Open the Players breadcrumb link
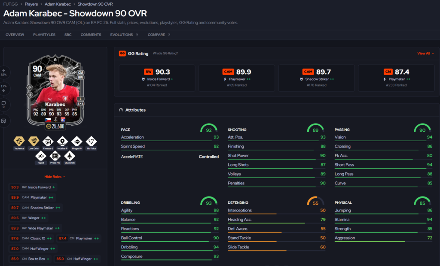The height and width of the screenshot is (266, 440). (x=31, y=4)
